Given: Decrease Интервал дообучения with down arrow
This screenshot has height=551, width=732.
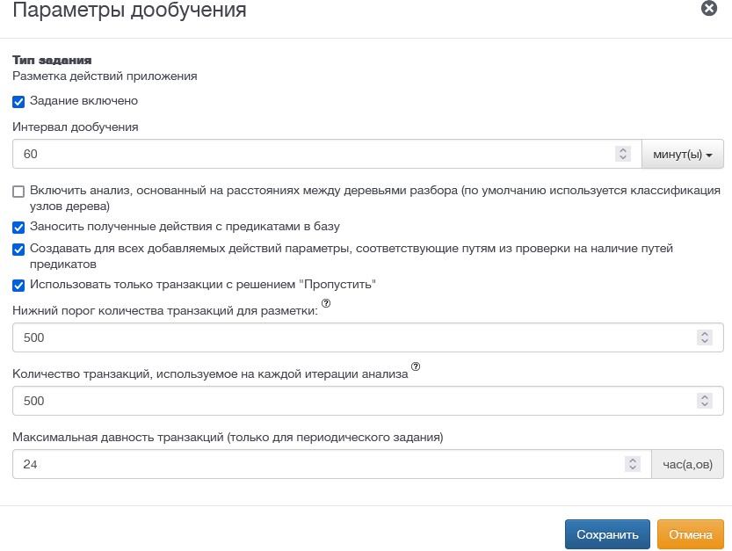Looking at the screenshot, I should tap(623, 158).
